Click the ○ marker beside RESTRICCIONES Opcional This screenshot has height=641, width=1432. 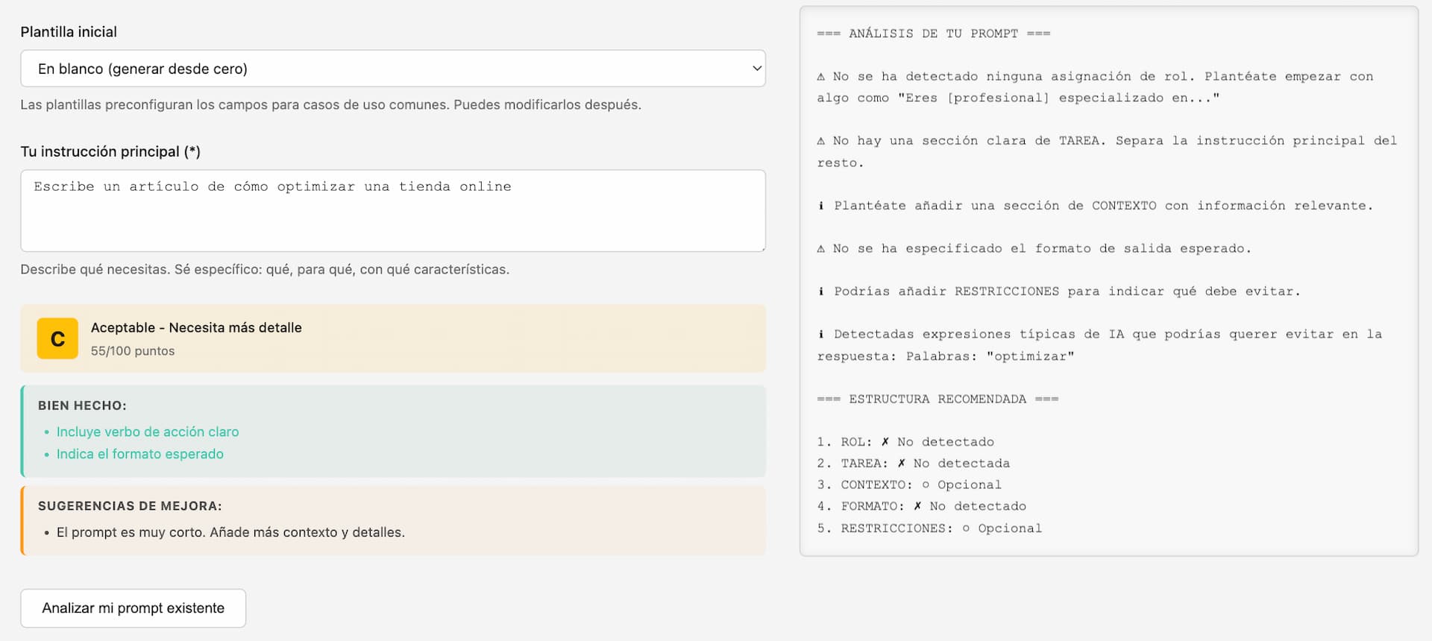(x=966, y=528)
